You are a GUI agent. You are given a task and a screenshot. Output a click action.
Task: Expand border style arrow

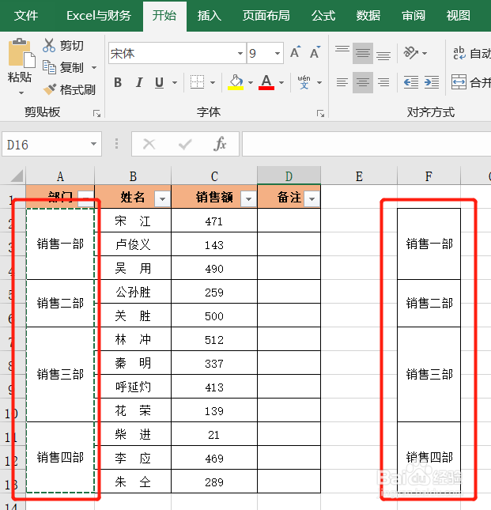tap(213, 82)
